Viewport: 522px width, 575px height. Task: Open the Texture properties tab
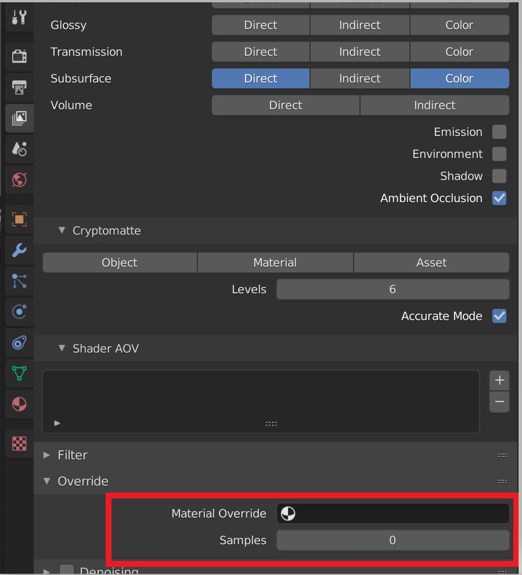pos(19,443)
